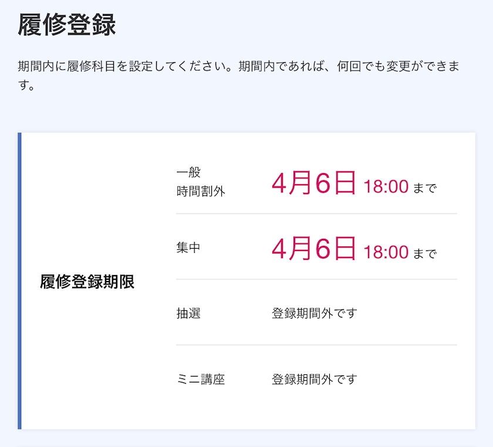
Task: Click the 時間割外 text under 一般
Action: 201,191
